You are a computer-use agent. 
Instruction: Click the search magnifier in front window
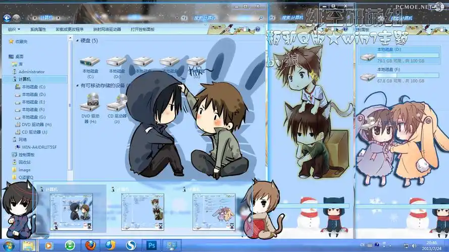(x=260, y=18)
